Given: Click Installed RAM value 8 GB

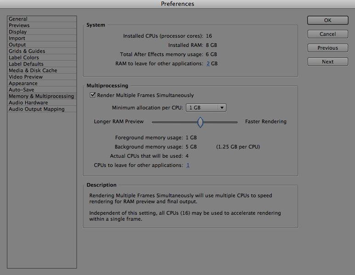Looking at the screenshot, I should [x=211, y=45].
